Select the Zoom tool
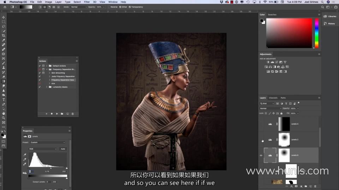This screenshot has height=190, width=339. [4, 118]
